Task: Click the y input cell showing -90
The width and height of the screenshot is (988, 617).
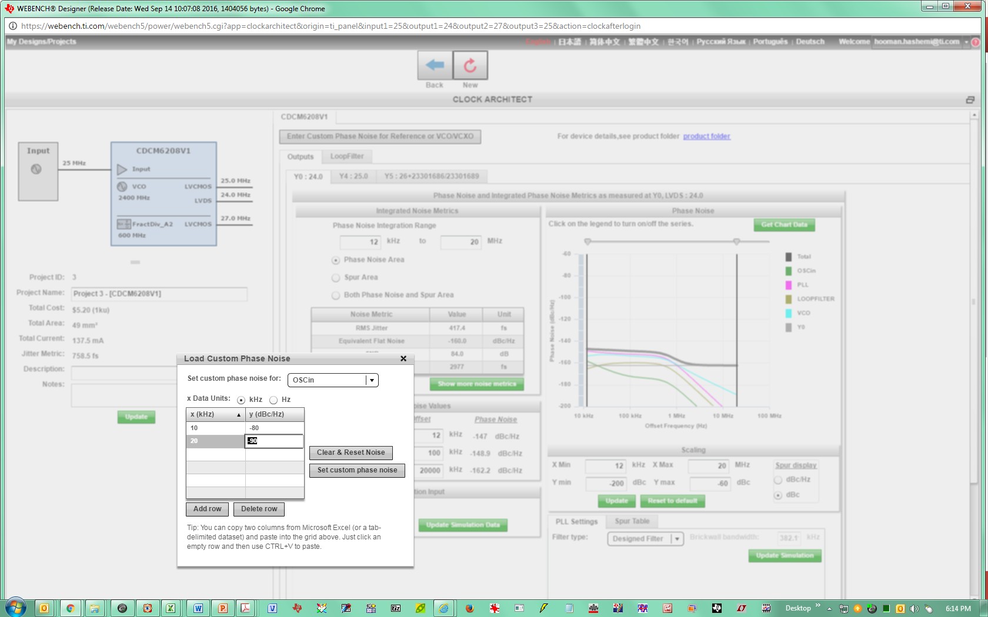Action: [275, 441]
